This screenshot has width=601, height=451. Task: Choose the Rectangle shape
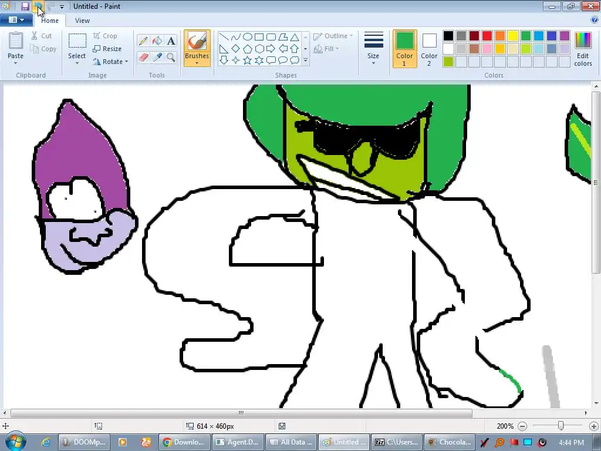tap(259, 37)
